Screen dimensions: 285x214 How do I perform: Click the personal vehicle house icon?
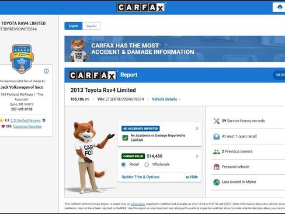point(217,167)
